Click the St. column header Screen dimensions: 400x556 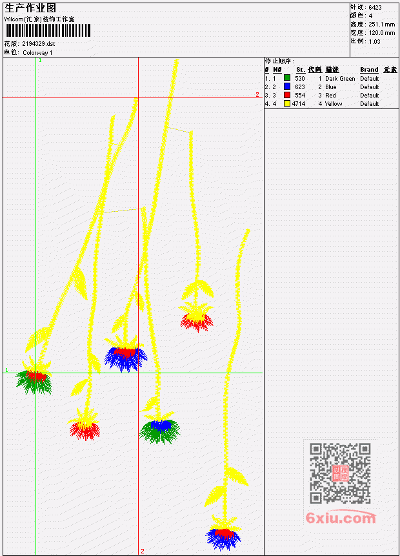pos(301,70)
